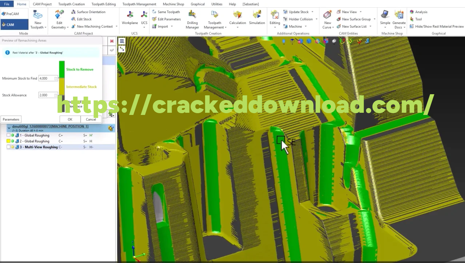
Task: Click the red X icon beside dialog
Action: point(112,41)
